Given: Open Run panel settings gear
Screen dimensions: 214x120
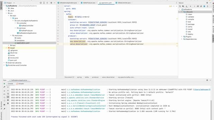Looking at the screenshot, I should click(x=207, y=80).
